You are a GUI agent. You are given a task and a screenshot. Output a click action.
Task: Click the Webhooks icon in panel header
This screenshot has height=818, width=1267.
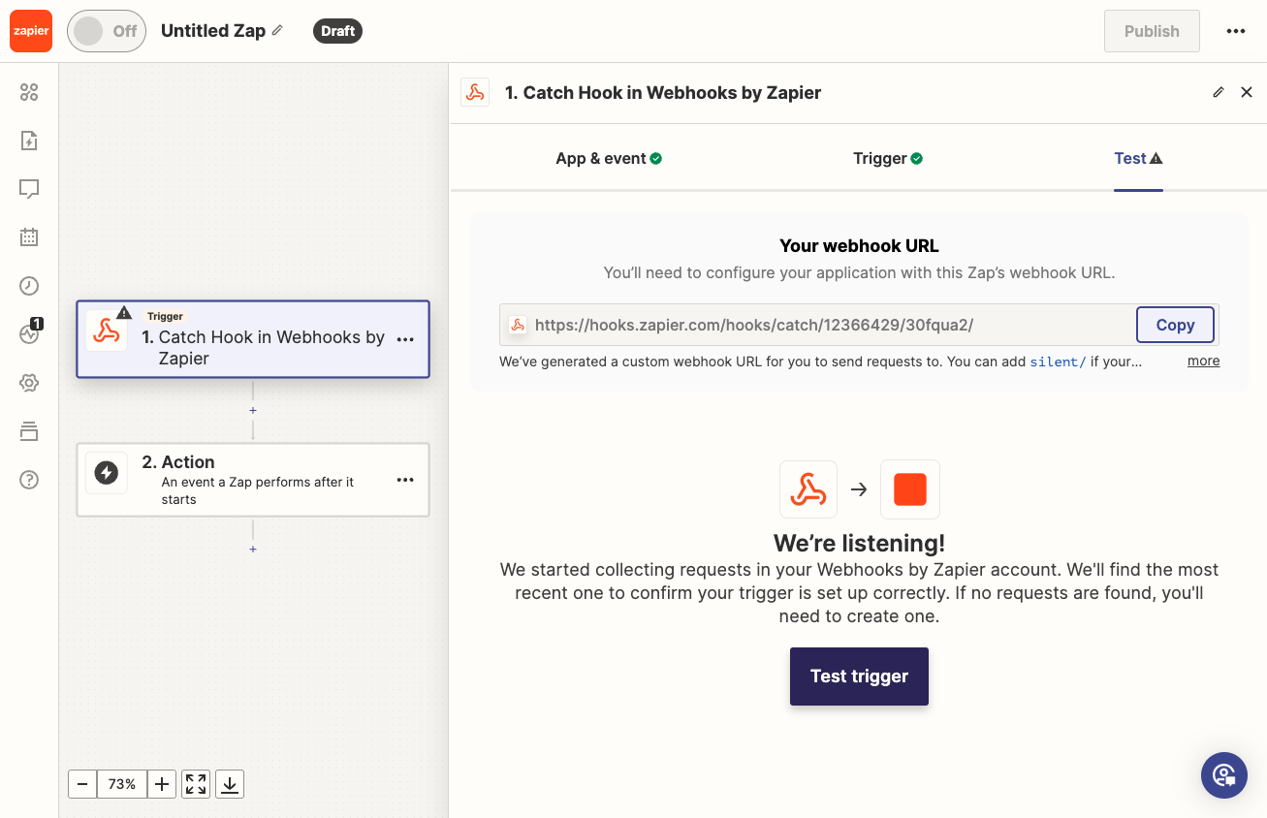[475, 92]
